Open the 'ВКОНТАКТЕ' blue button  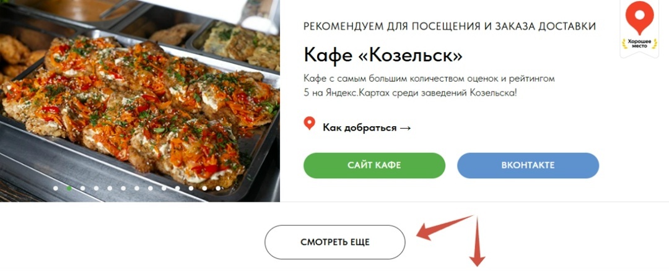point(528,165)
